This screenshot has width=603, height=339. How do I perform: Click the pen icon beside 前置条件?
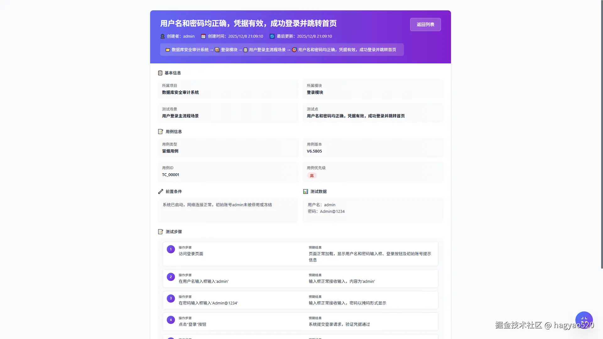(160, 191)
